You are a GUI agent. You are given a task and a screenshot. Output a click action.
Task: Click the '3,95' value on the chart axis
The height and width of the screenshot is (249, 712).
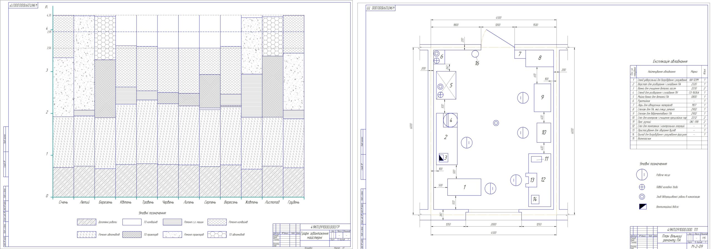click(x=49, y=32)
